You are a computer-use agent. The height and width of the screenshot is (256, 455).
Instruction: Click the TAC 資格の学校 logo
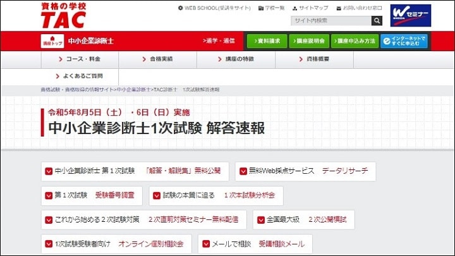coord(64,16)
